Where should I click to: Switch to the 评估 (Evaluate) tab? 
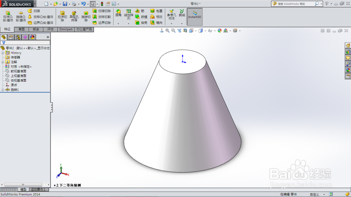50,29
